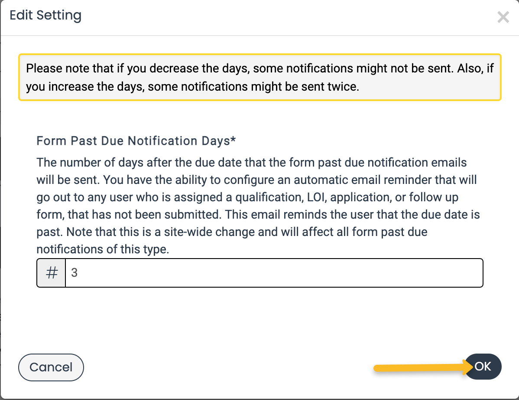The height and width of the screenshot is (400, 519).
Task: Click the hash symbol beside the number field
Action: (51, 273)
